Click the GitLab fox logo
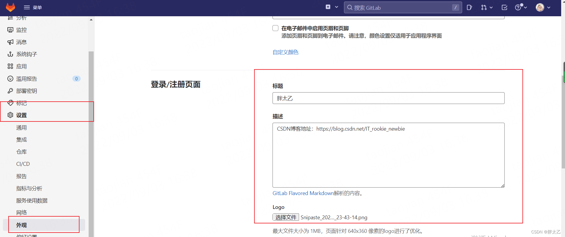This screenshot has width=565, height=237. 10,7
